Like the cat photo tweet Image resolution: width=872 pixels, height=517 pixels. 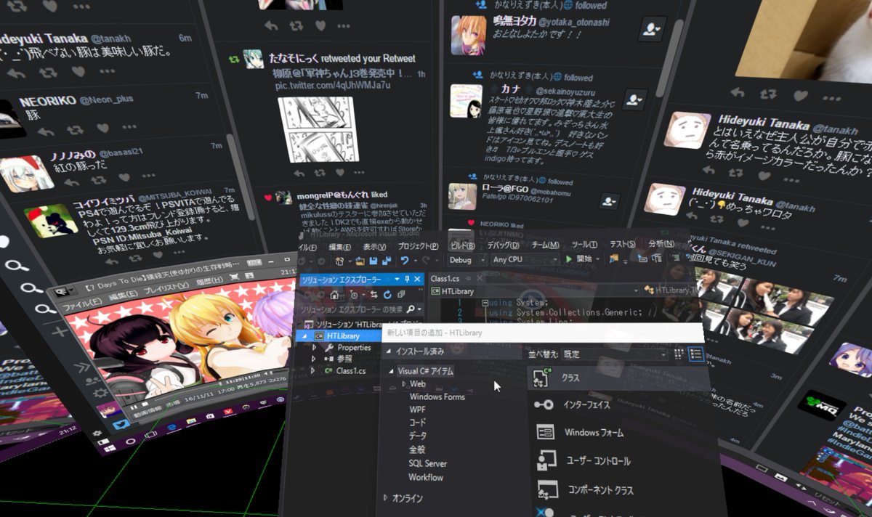[800, 95]
